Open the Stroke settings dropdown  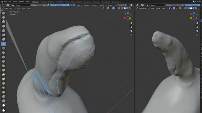click(x=95, y=5)
